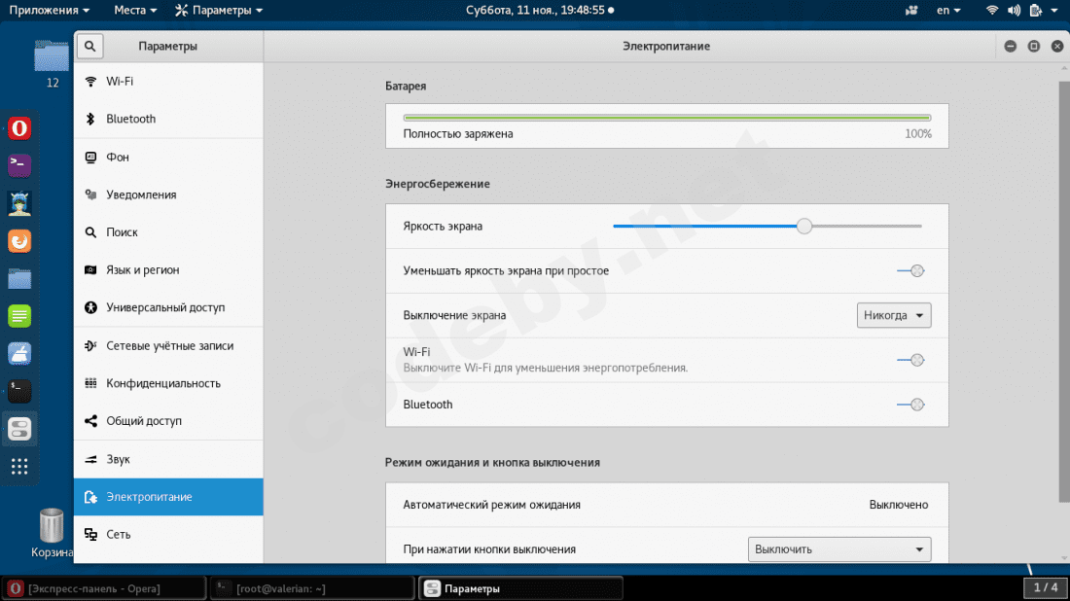This screenshot has height=601, width=1070.
Task: Open green notes app in dock
Action: click(19, 316)
